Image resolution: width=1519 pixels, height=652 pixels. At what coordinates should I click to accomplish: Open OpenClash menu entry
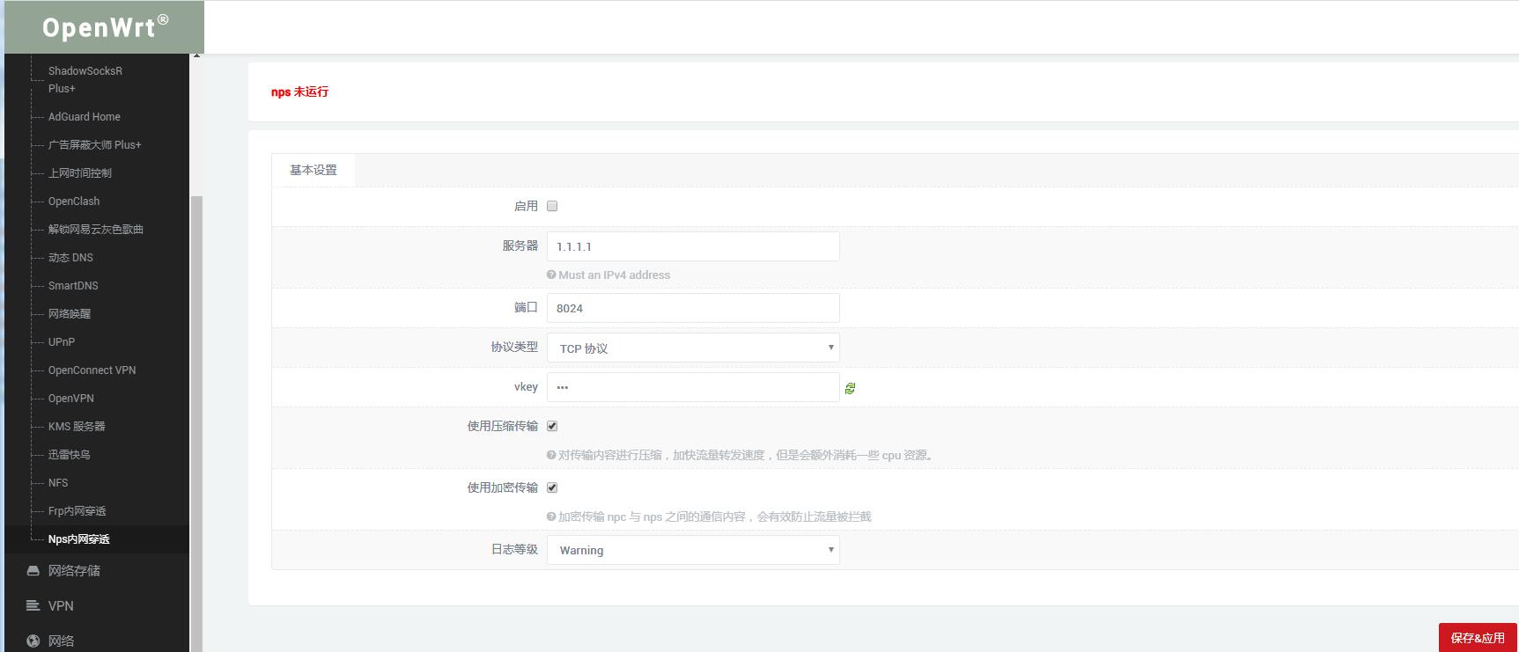point(74,201)
